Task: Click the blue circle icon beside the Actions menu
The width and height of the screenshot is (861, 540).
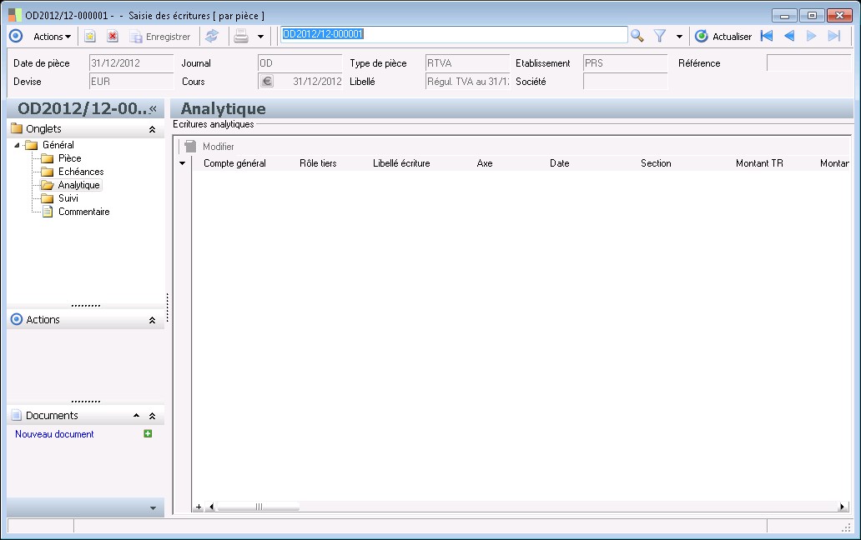Action: [16, 36]
